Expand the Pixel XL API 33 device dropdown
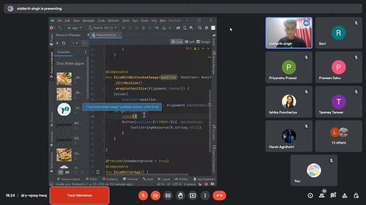Screen dimensions: 366x205 pyautogui.click(x=103, y=28)
